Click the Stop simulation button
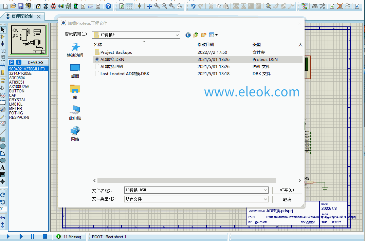This screenshot has width=365, height=241. [45, 237]
